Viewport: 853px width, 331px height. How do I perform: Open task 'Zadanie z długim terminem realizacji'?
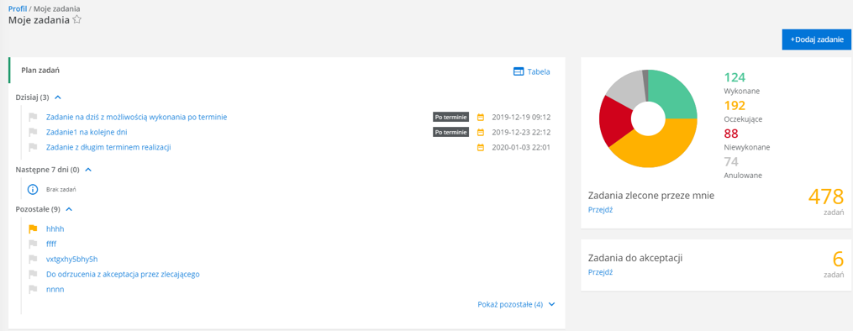[108, 147]
